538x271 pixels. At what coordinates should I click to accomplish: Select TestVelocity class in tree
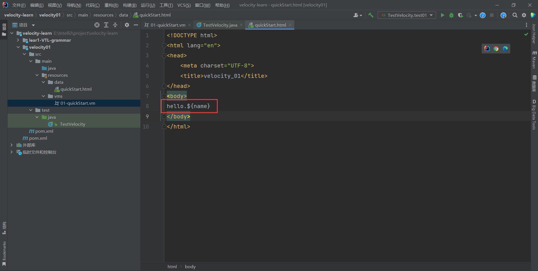coord(72,124)
